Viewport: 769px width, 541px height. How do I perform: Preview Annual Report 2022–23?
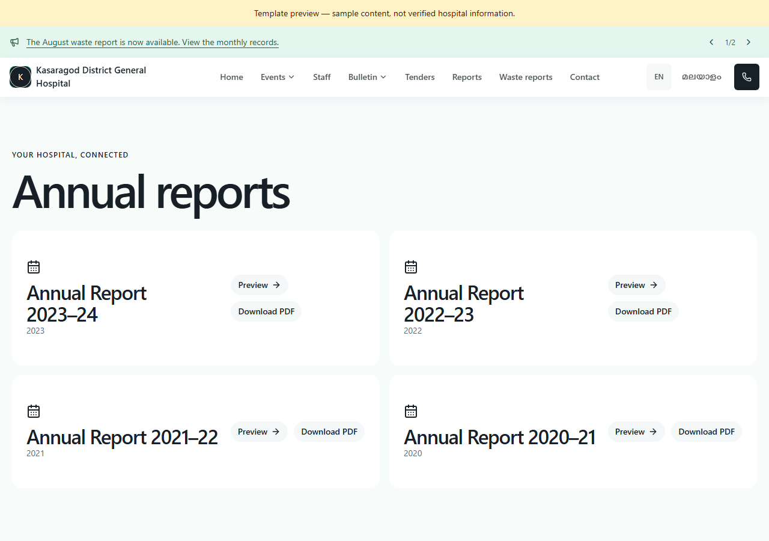(637, 285)
